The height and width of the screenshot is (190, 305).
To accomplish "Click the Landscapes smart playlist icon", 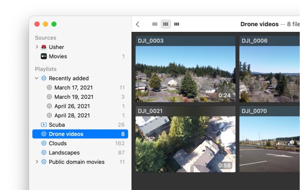I will click(44, 152).
